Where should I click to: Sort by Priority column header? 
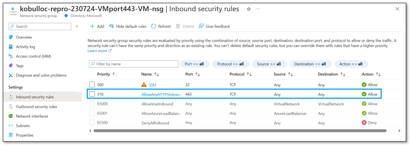point(107,74)
